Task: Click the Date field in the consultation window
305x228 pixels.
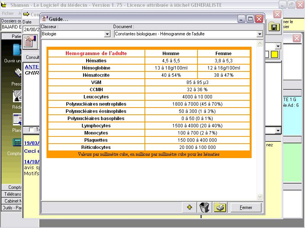Action: click(x=32, y=30)
